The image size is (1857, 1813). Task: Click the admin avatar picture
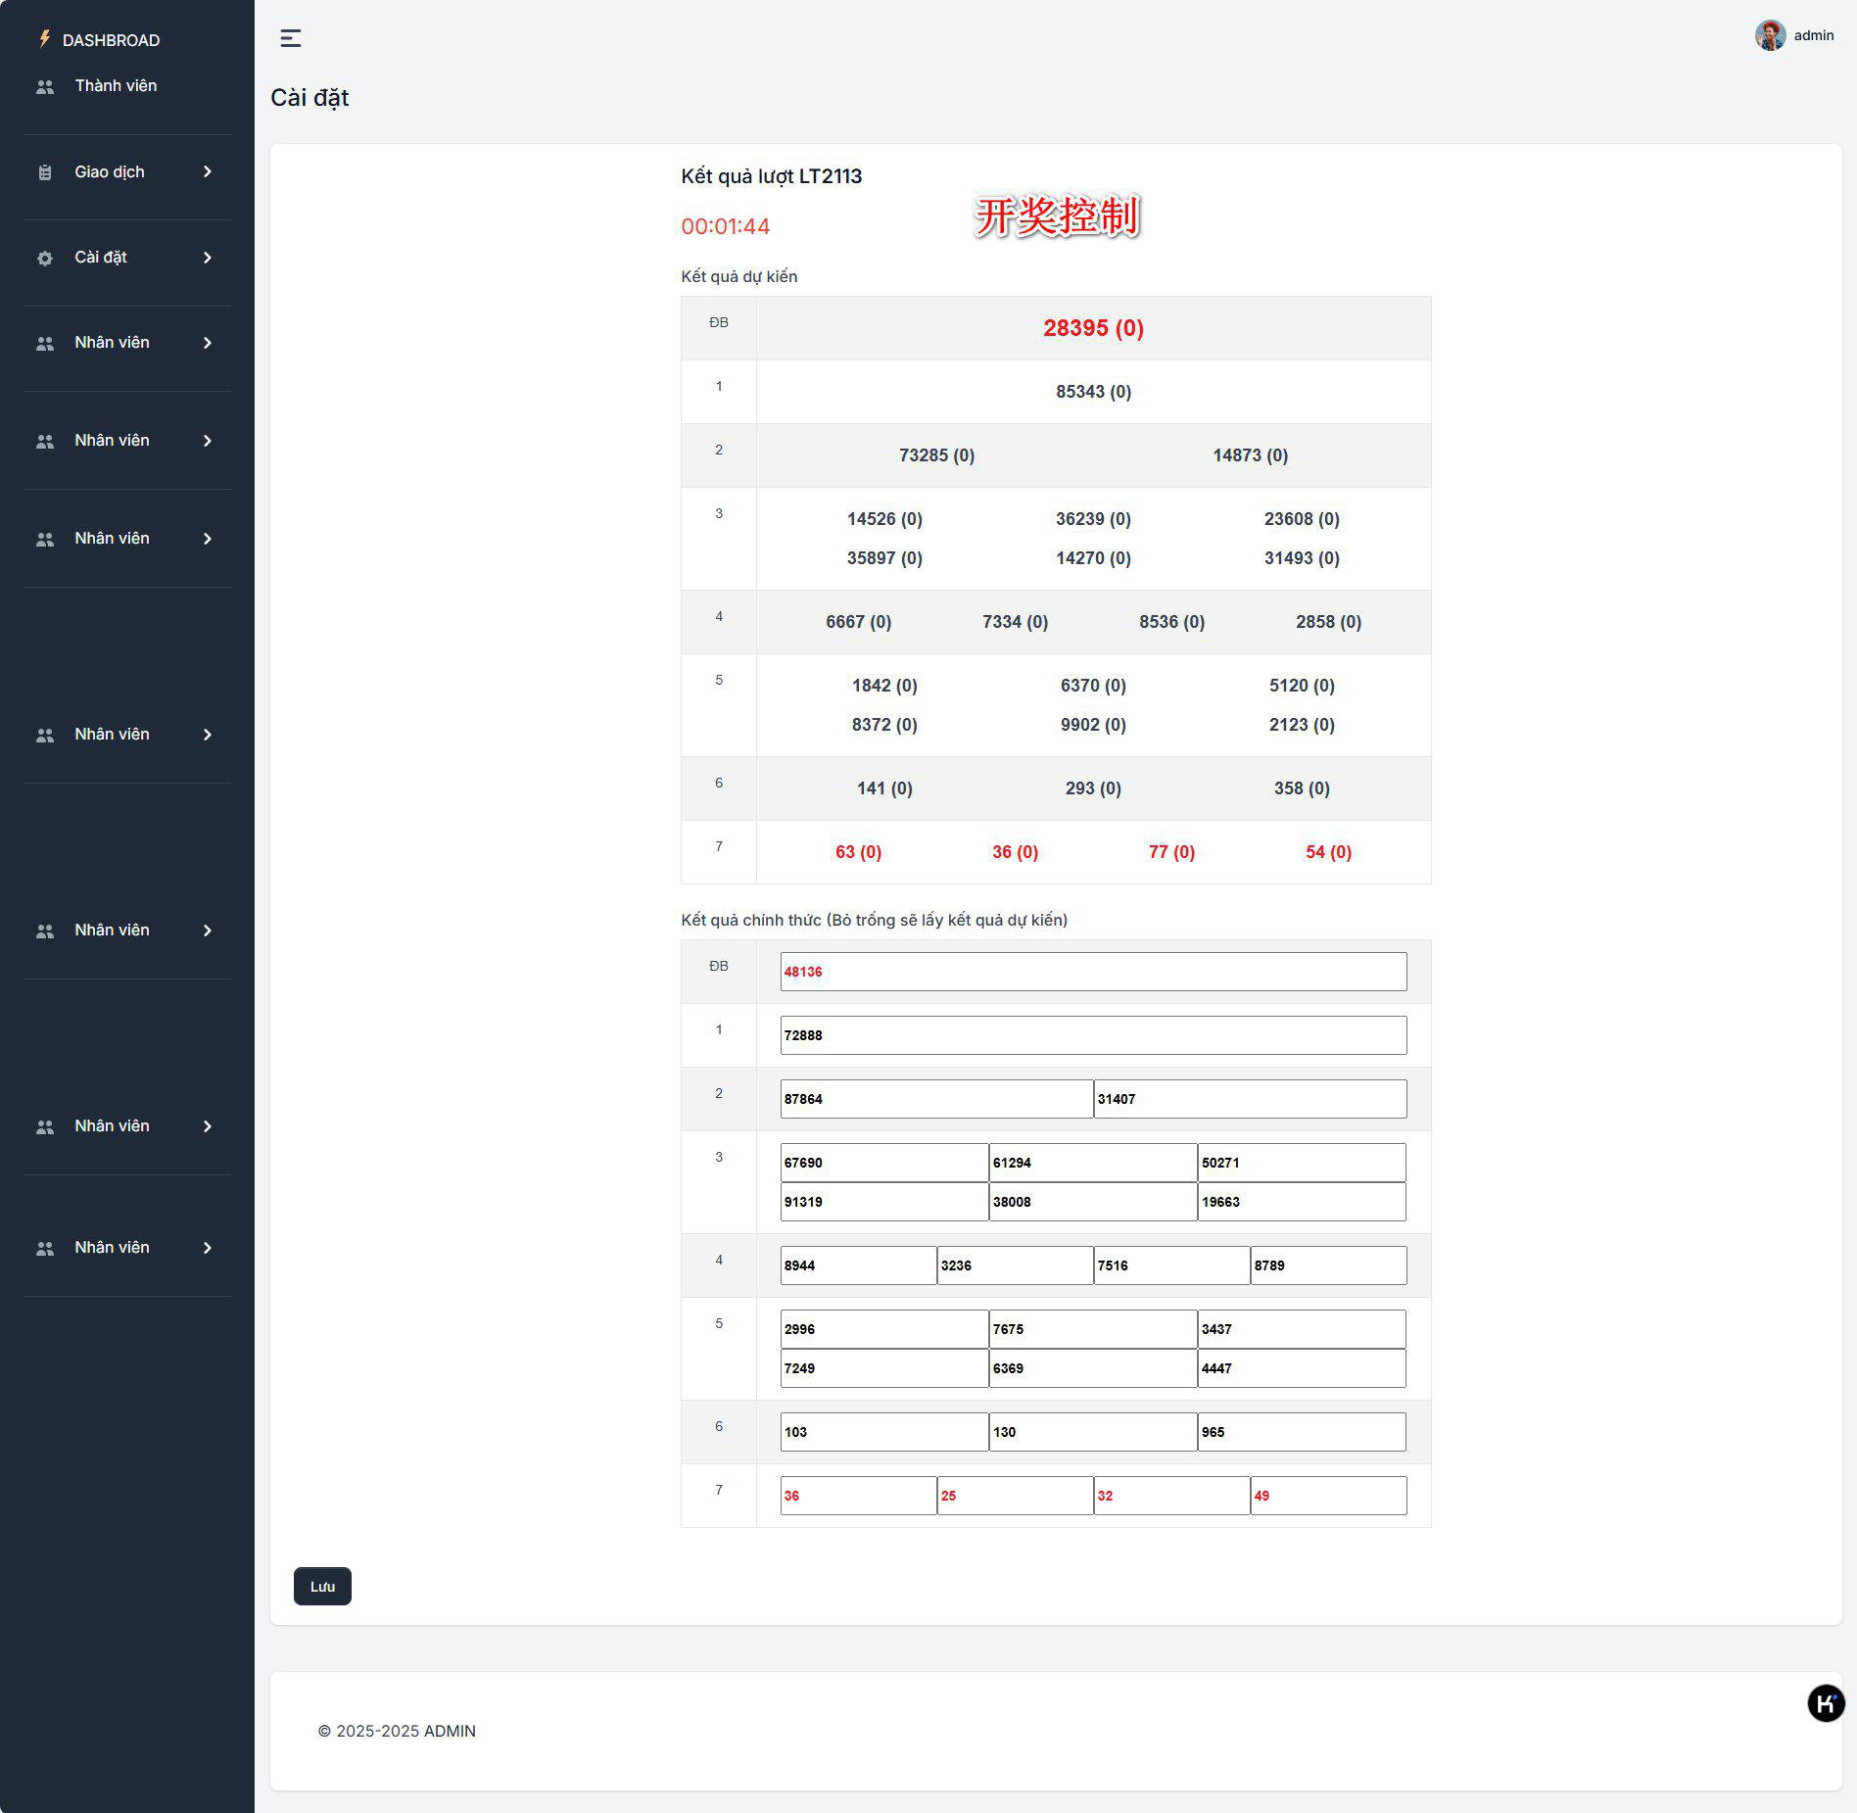coord(1769,36)
